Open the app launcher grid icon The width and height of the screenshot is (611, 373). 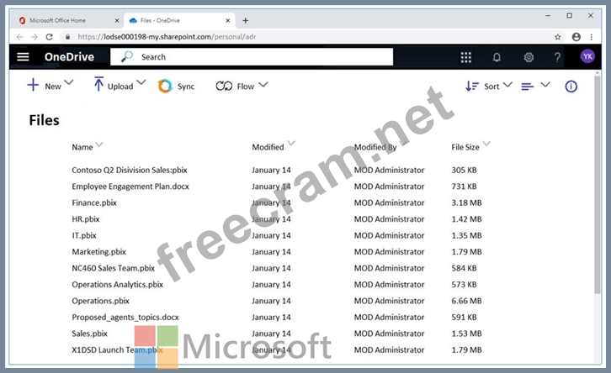[x=466, y=57]
